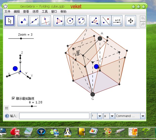Click the Y axis endpoint
The height and width of the screenshot is (140, 156).
click(30, 78)
